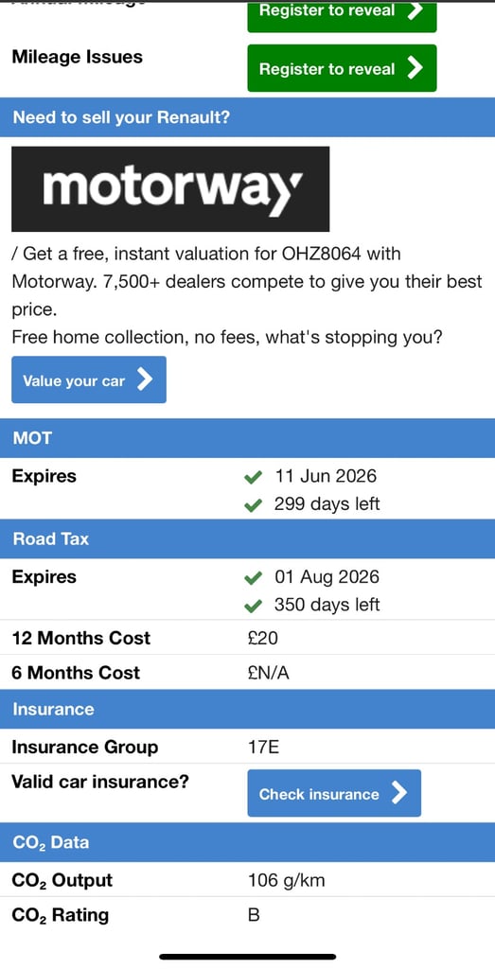Click the chevron on Value your car
Screen dimensions: 495x969
pyautogui.click(x=145, y=379)
